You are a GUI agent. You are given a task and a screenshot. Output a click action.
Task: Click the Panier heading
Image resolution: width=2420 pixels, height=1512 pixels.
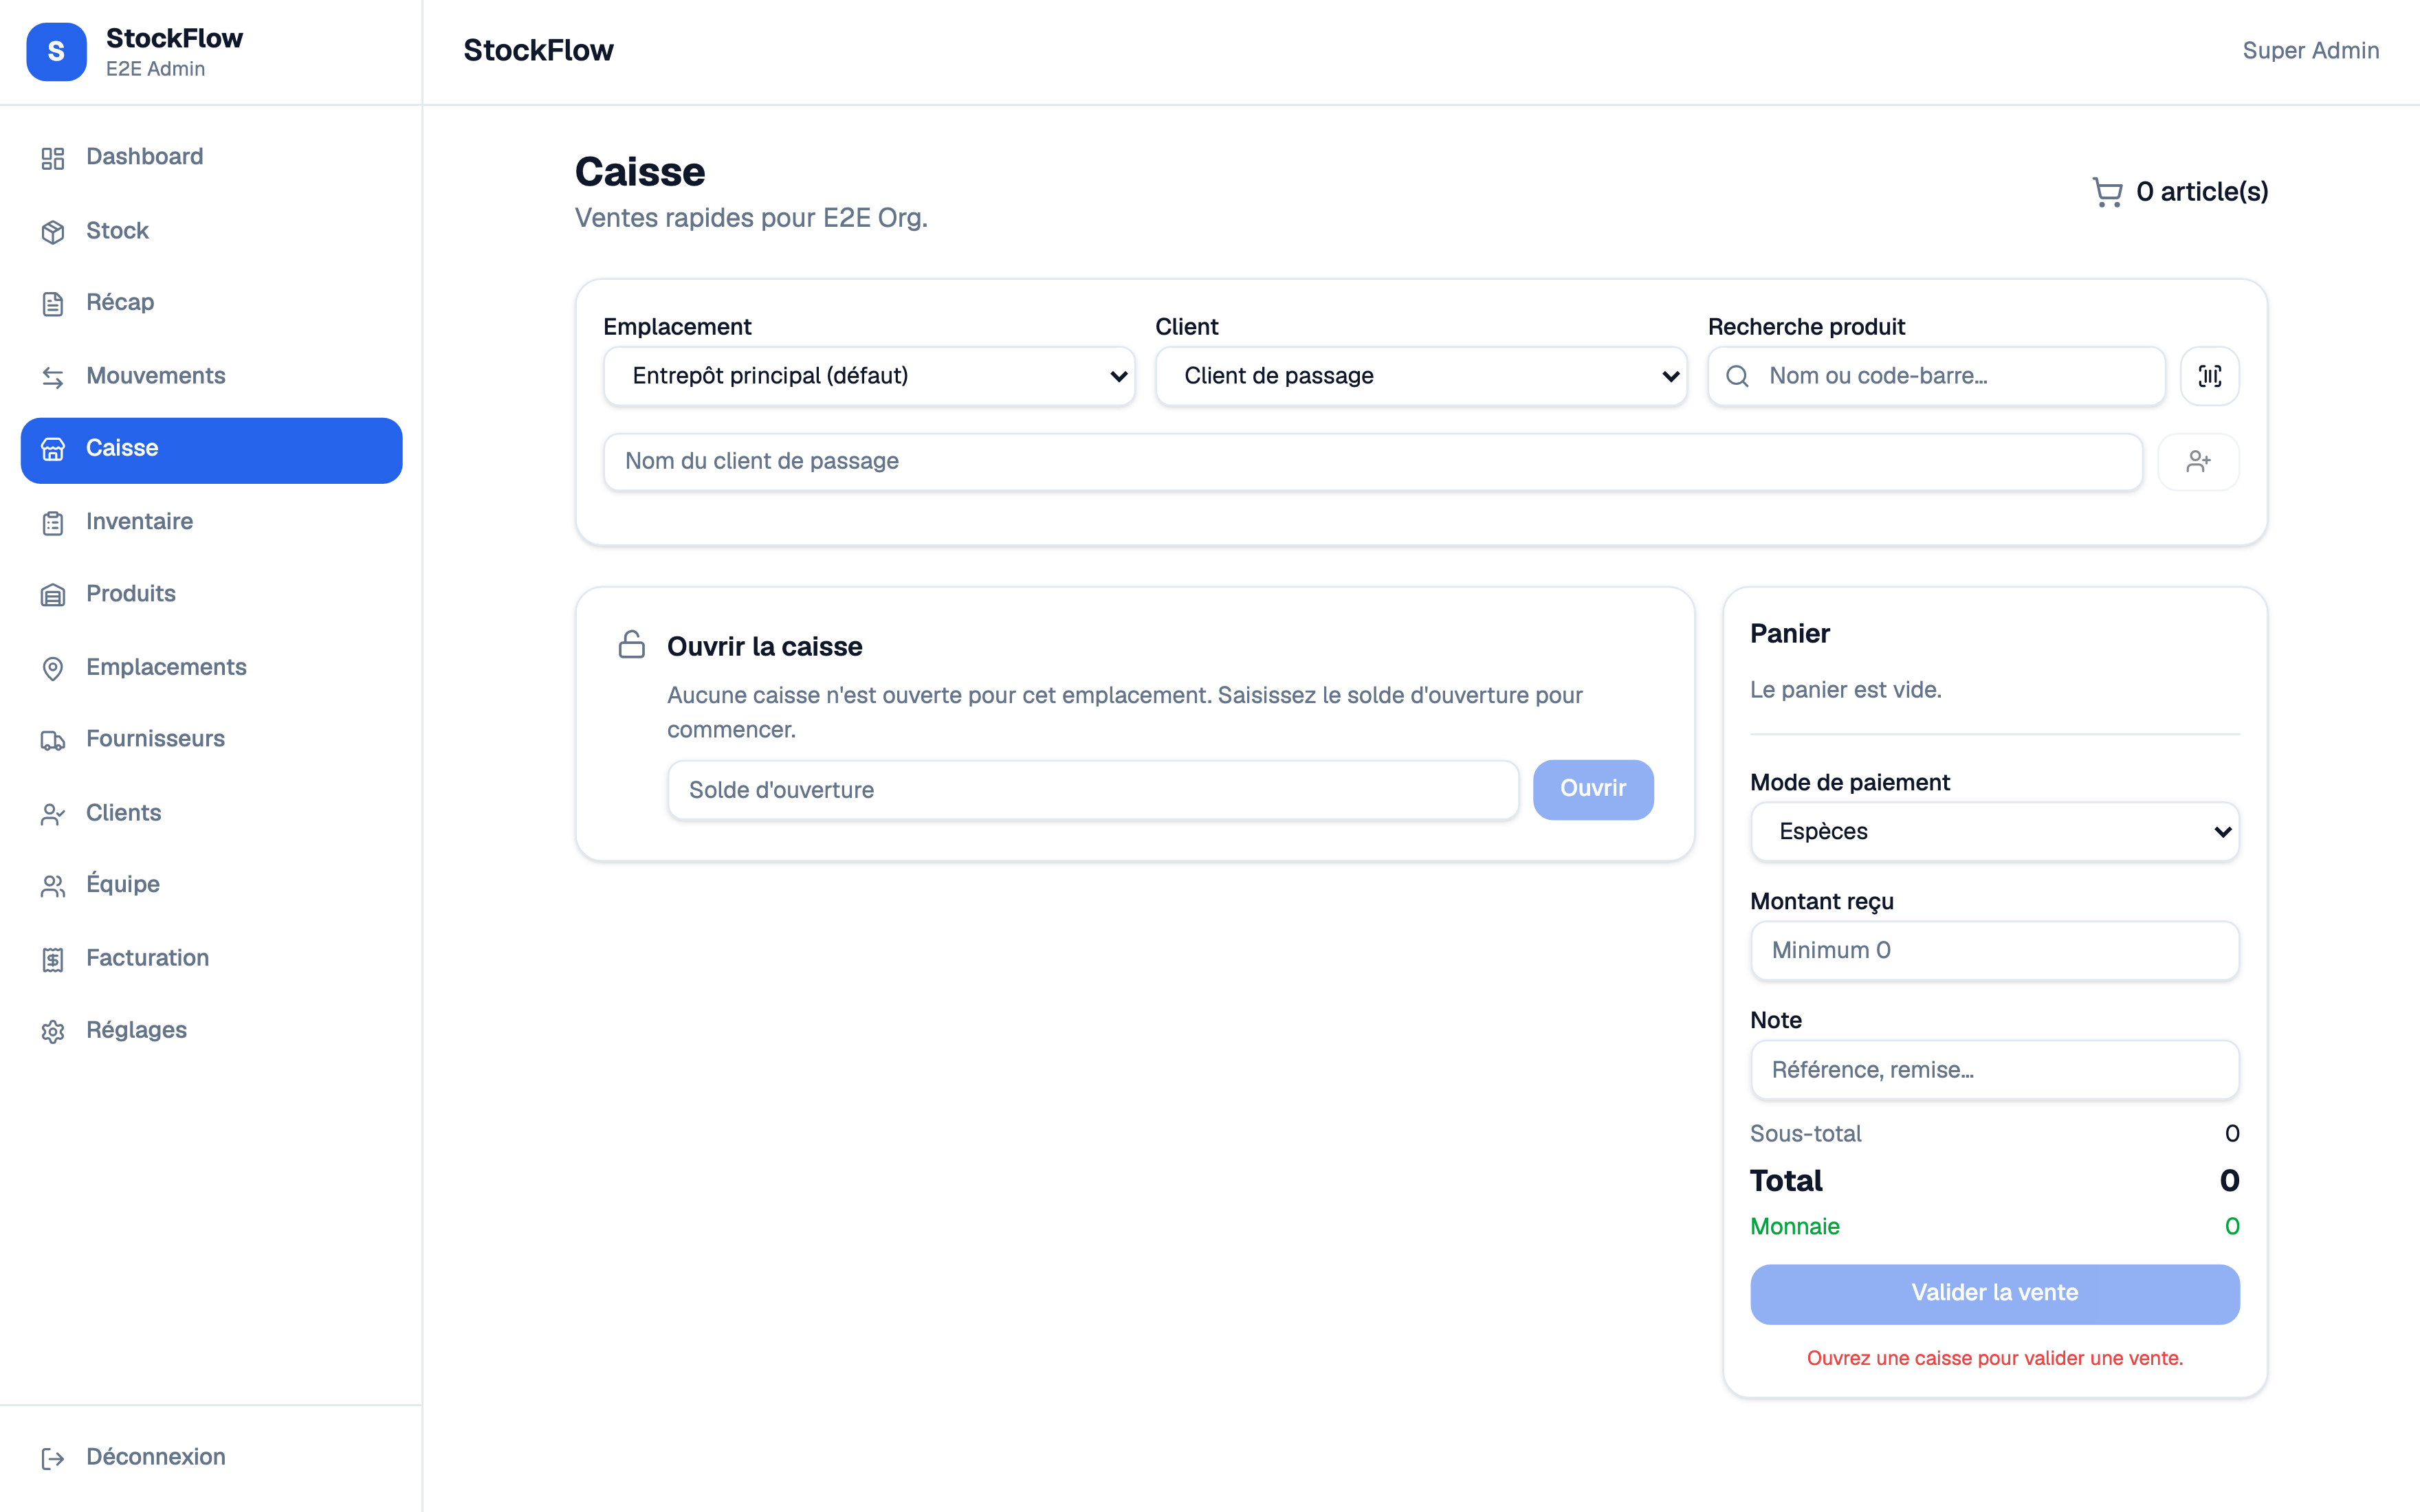[x=1789, y=634]
